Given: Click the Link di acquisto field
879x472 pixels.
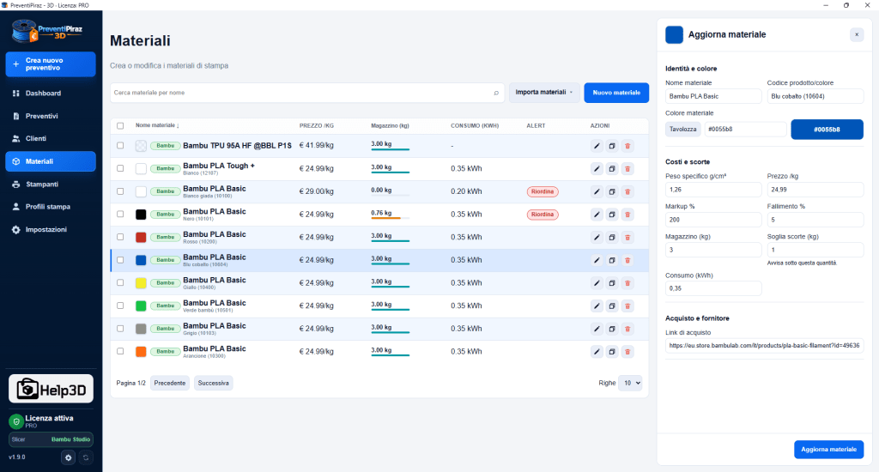Looking at the screenshot, I should (x=764, y=346).
